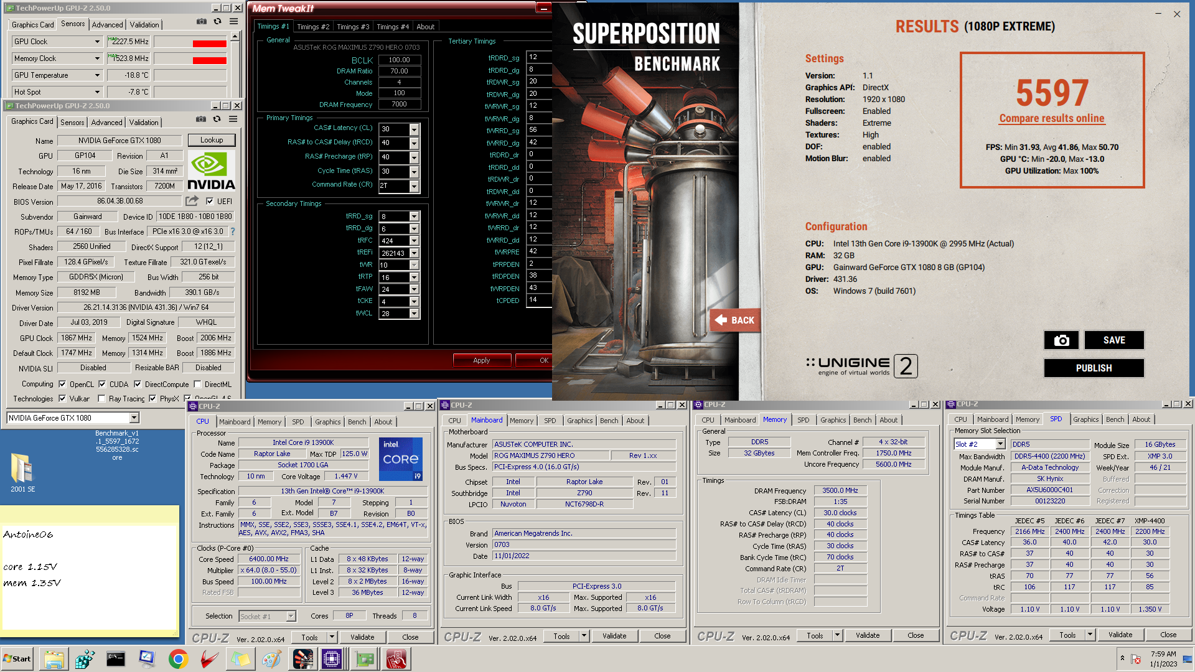Image resolution: width=1195 pixels, height=672 pixels.
Task: Click the GPU-Z sensors scrollbar up arrow
Action: pos(235,37)
